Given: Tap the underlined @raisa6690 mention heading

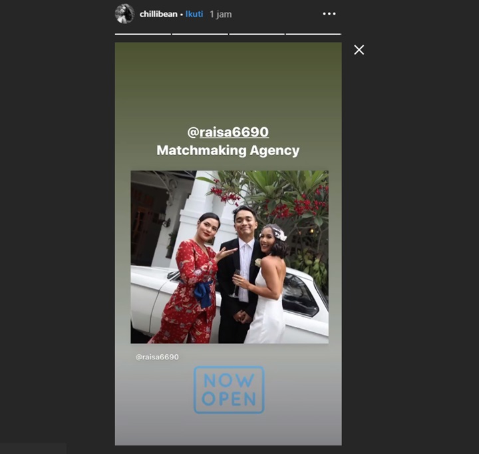Looking at the screenshot, I should pyautogui.click(x=228, y=132).
